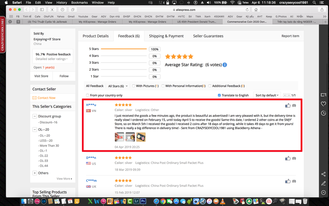The image size is (329, 206).
Task: Expand Detailed seller ratings
Action: (52, 59)
